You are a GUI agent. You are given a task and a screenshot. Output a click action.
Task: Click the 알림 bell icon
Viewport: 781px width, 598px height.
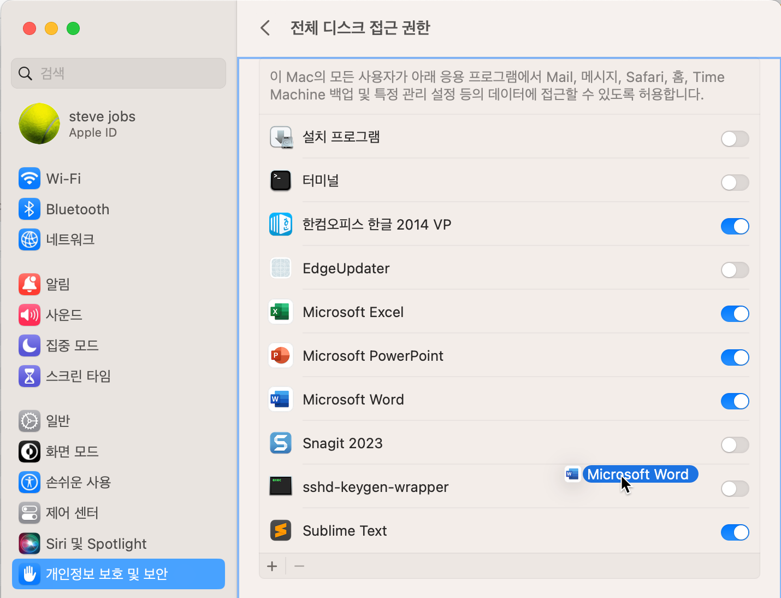[29, 284]
